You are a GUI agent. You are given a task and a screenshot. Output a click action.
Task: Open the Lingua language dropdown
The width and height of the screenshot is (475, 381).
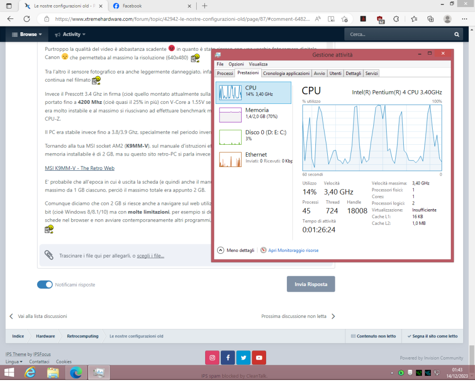[x=14, y=362]
